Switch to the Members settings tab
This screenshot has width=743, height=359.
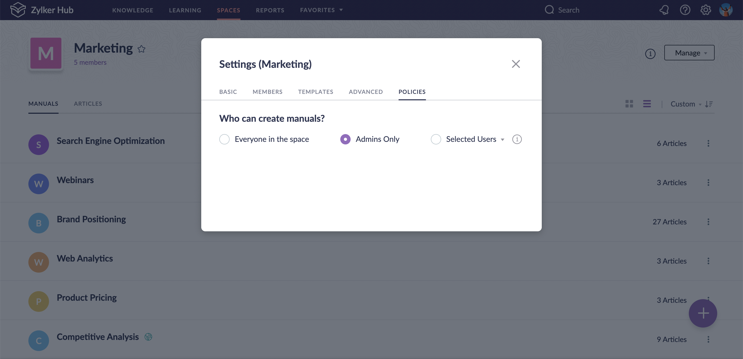click(267, 92)
